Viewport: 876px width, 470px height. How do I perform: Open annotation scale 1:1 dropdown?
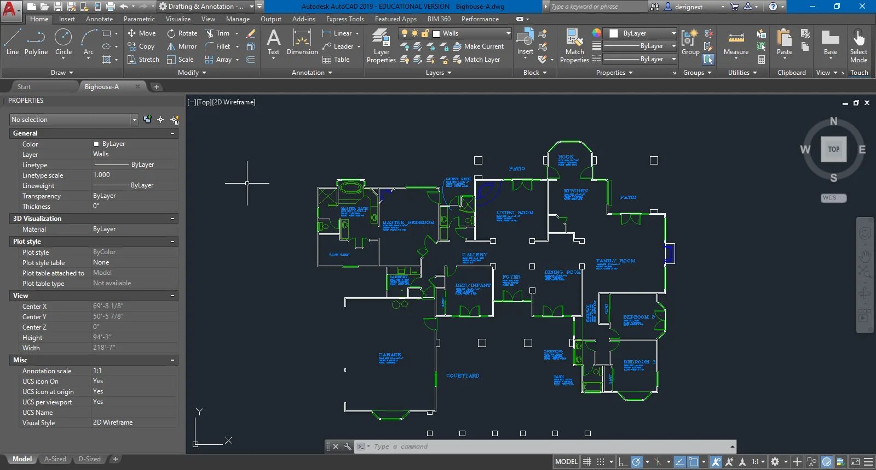click(x=758, y=462)
